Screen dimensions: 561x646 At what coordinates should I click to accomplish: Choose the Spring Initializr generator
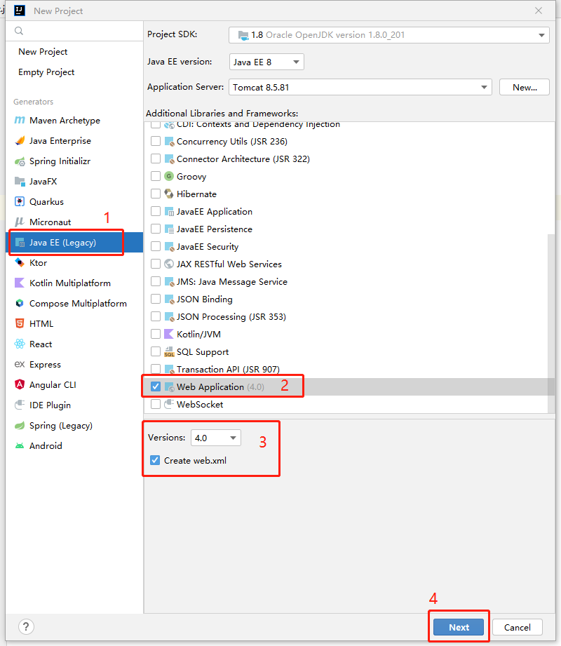click(x=74, y=161)
